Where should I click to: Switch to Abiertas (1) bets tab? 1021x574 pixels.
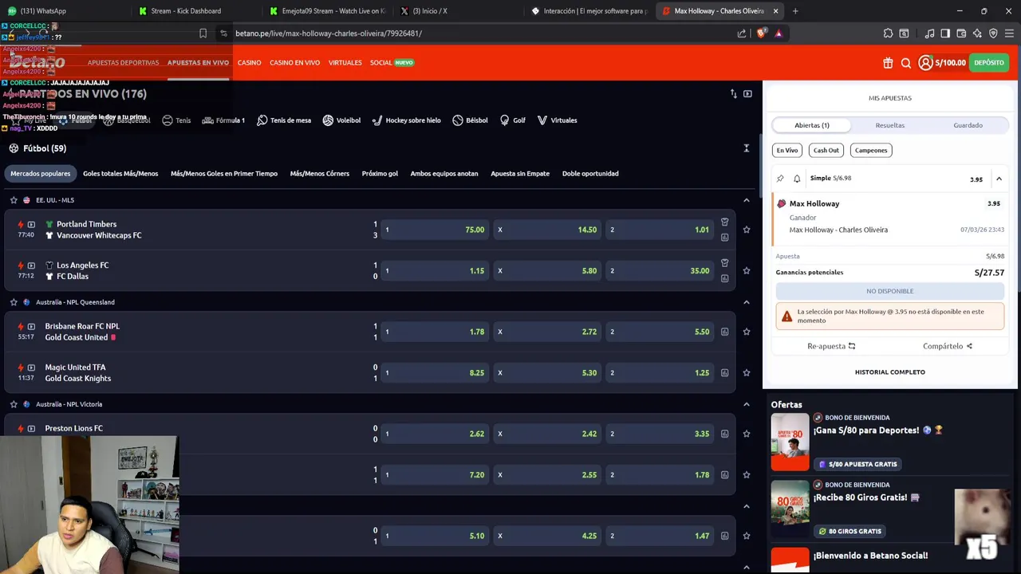click(x=811, y=125)
